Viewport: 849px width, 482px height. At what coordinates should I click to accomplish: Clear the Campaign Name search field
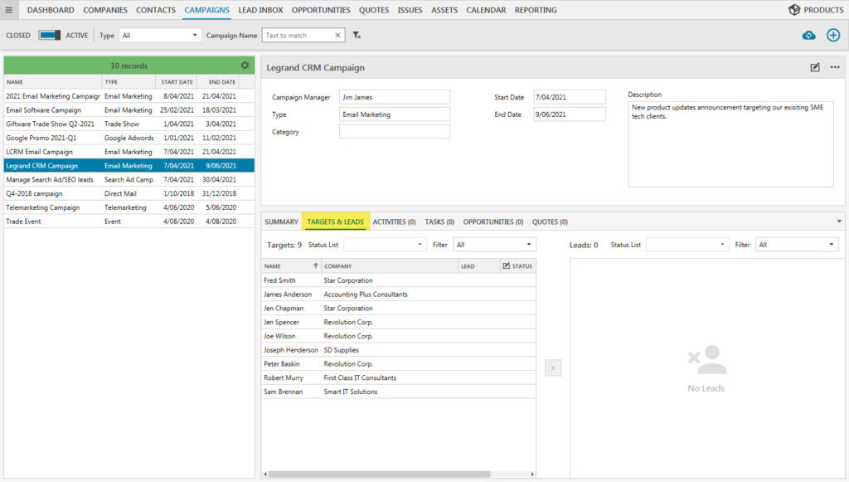[x=337, y=36]
